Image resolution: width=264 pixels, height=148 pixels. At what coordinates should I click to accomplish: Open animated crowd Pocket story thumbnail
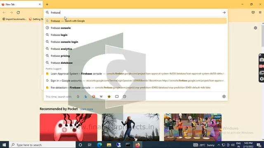point(193,127)
